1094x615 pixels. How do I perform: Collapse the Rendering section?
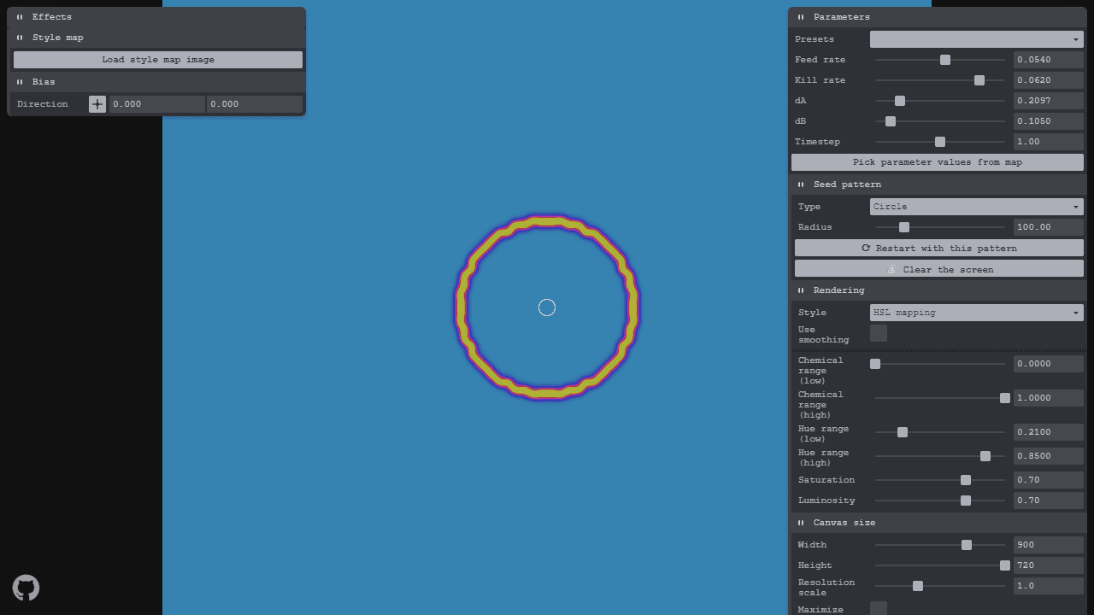coord(938,290)
